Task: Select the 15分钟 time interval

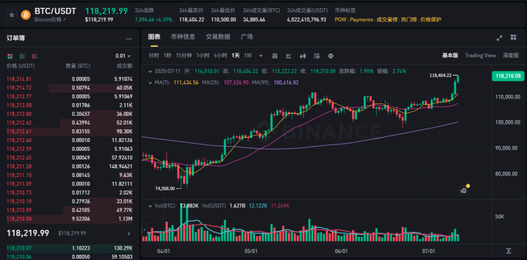Action: (x=184, y=56)
